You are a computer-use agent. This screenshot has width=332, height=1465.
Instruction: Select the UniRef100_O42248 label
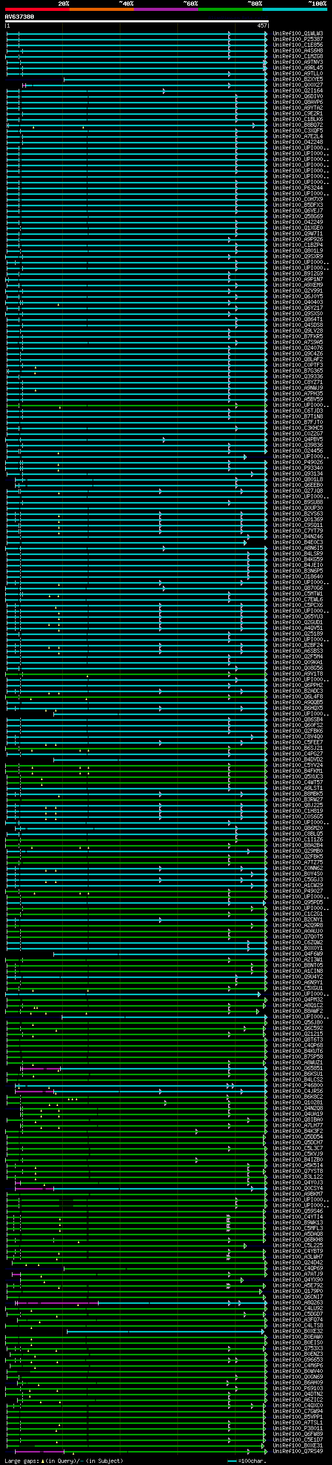click(298, 142)
